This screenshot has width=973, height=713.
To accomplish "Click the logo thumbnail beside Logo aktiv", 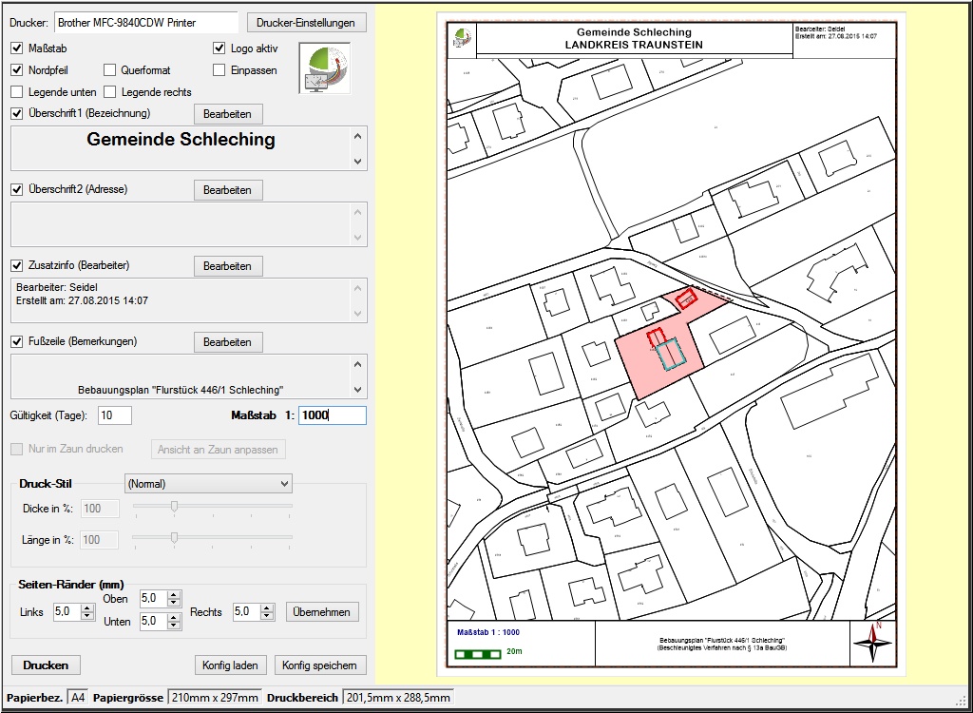I will 325,68.
